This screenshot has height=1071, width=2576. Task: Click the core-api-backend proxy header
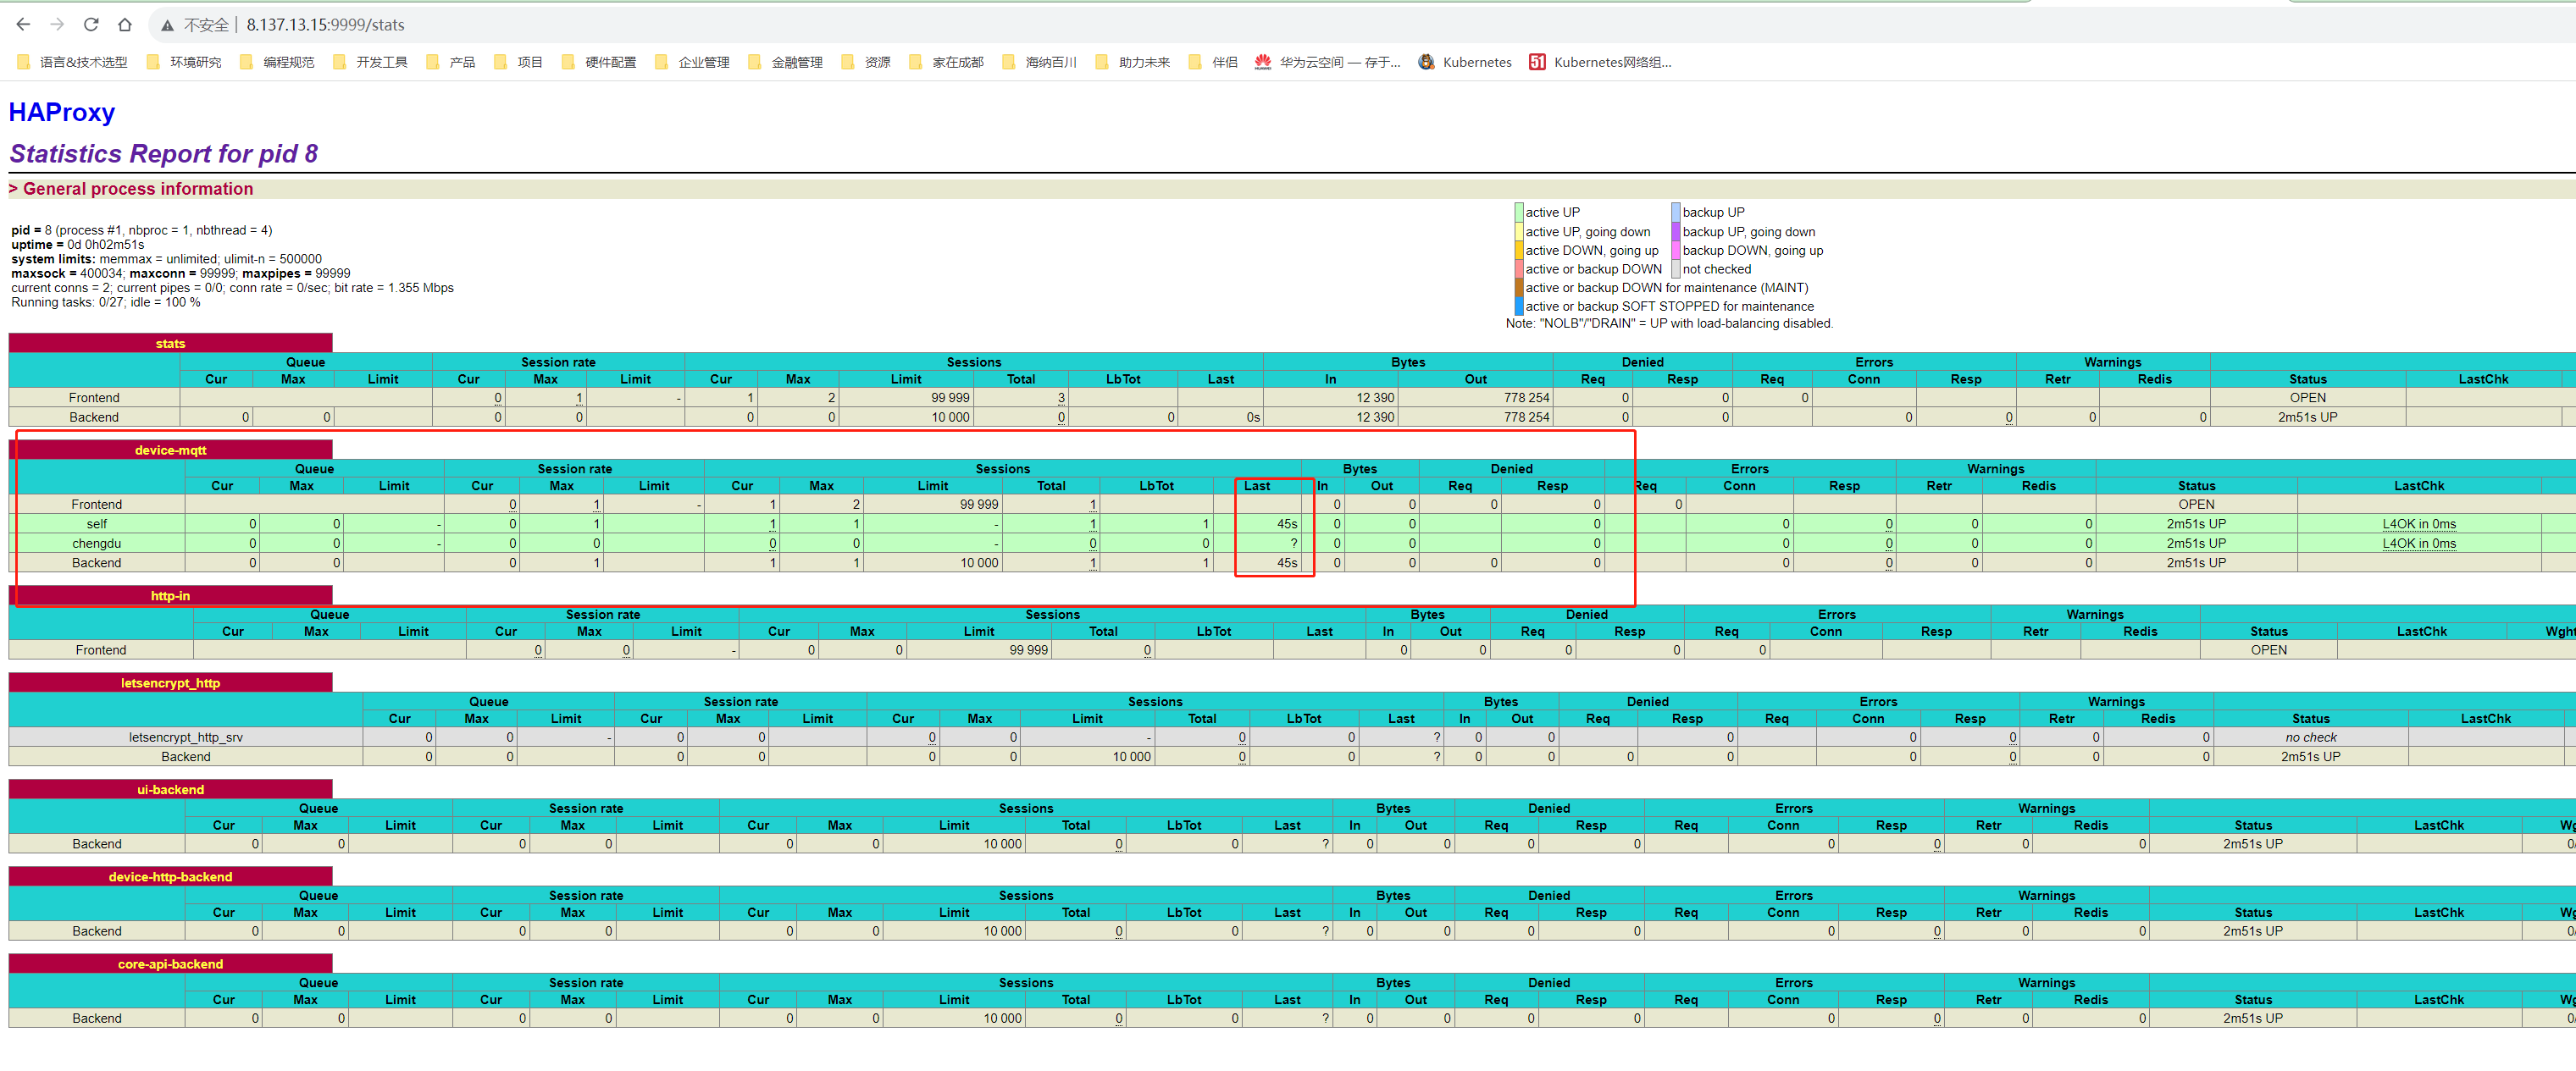[170, 964]
